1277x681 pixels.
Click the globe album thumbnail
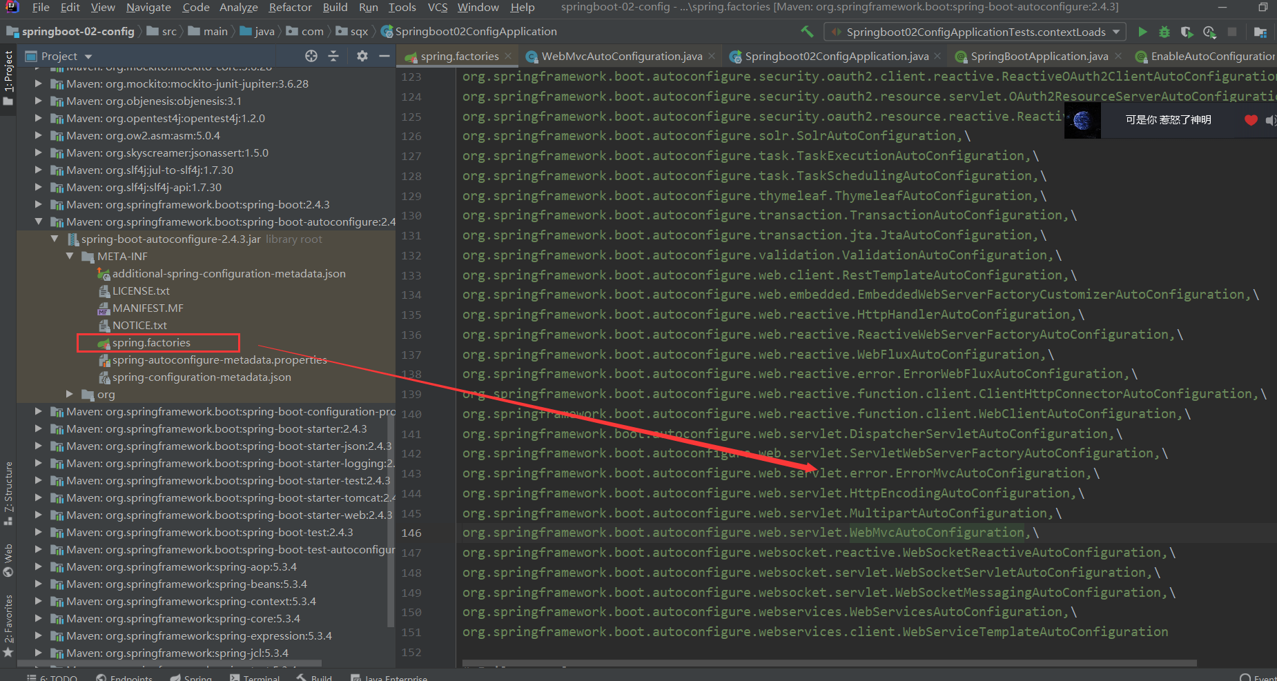click(x=1082, y=120)
